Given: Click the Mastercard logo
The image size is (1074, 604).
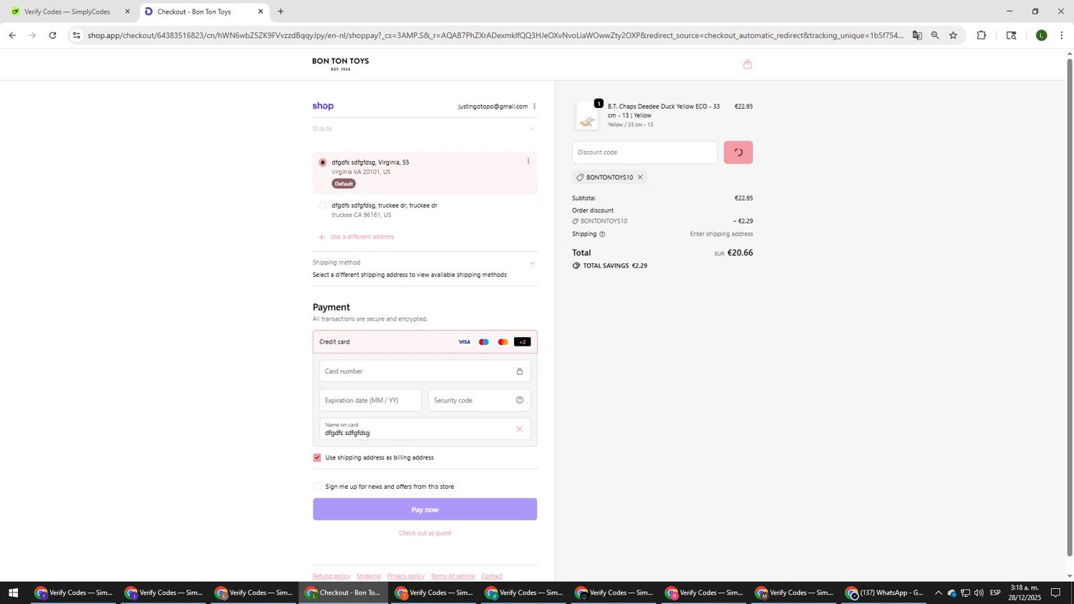Looking at the screenshot, I should click(503, 342).
